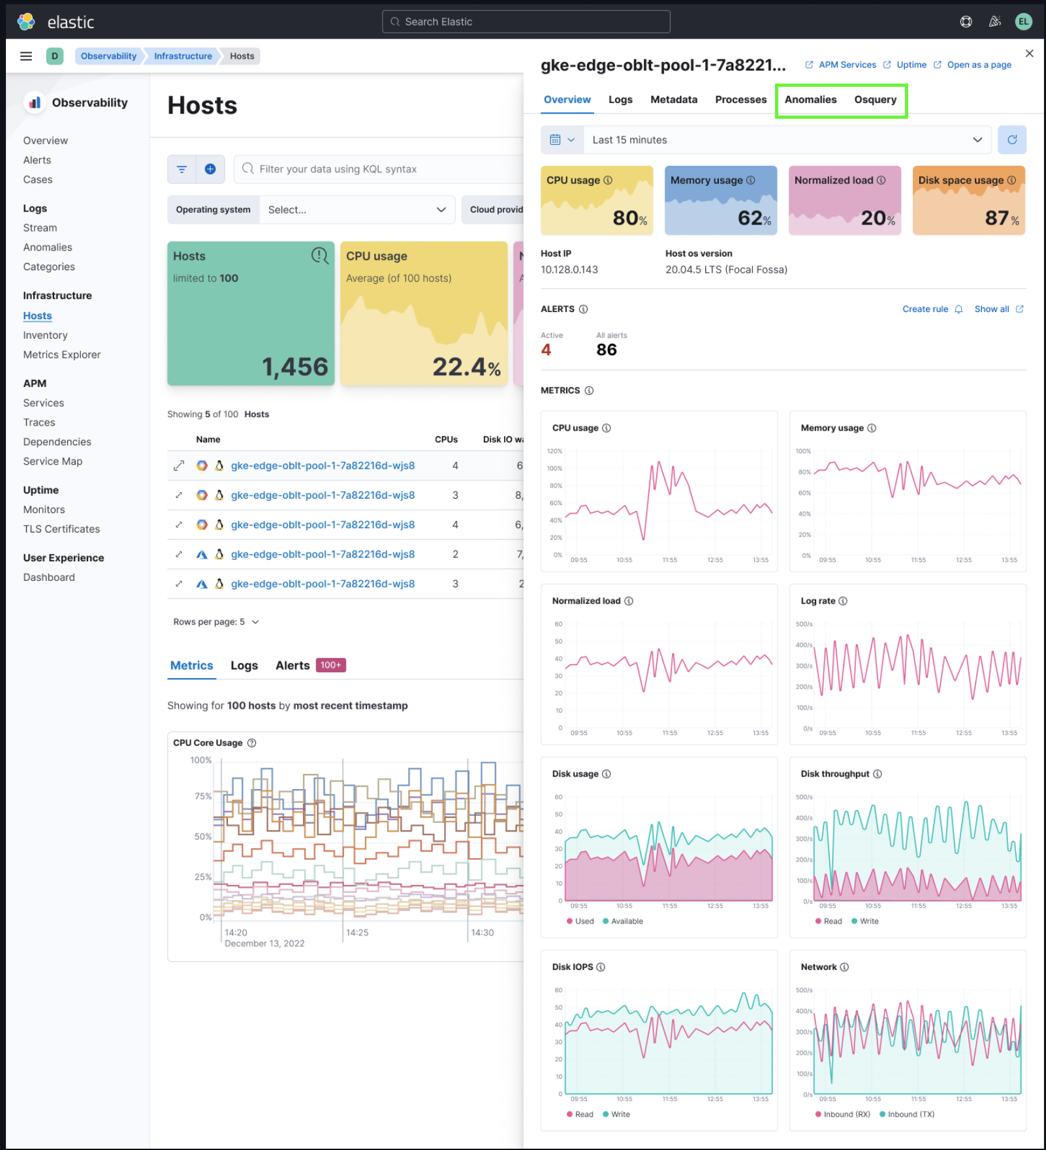The height and width of the screenshot is (1150, 1046).
Task: Switch to the Osquery tab in the flyout
Action: coord(876,99)
